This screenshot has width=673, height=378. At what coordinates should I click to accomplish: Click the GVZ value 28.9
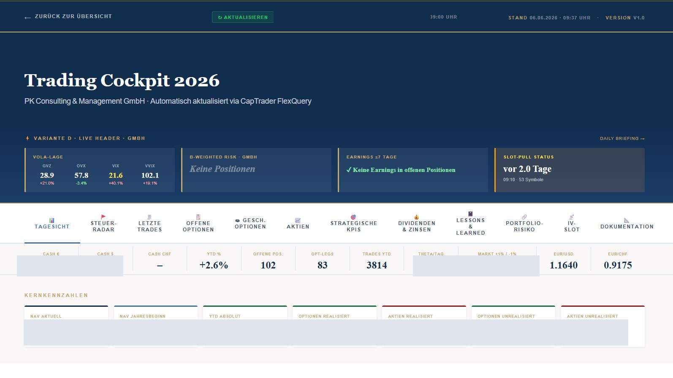(47, 175)
